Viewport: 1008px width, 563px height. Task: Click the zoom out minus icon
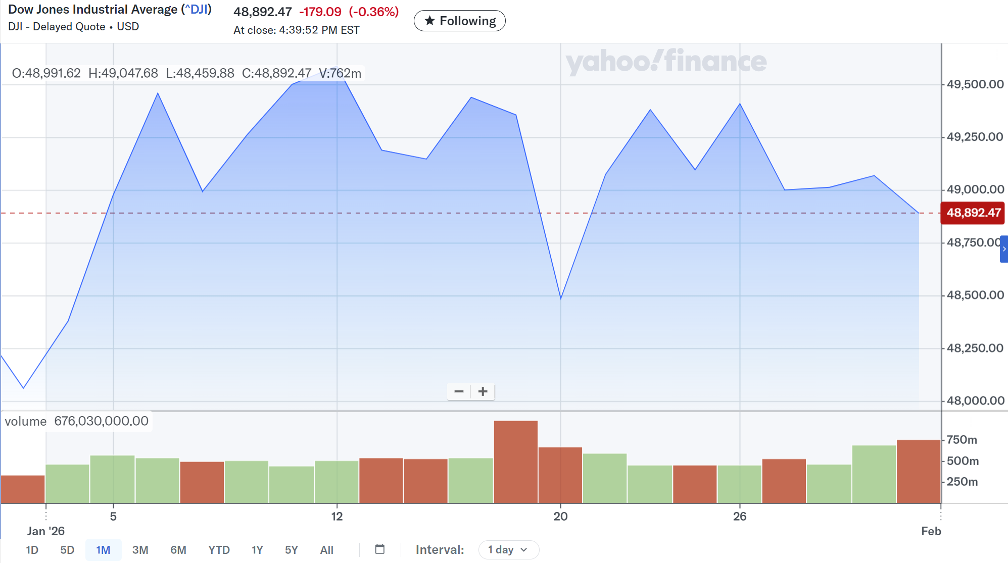459,392
